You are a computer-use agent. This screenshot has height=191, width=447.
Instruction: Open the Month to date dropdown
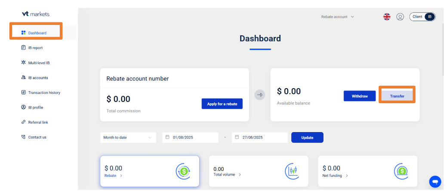(x=128, y=138)
